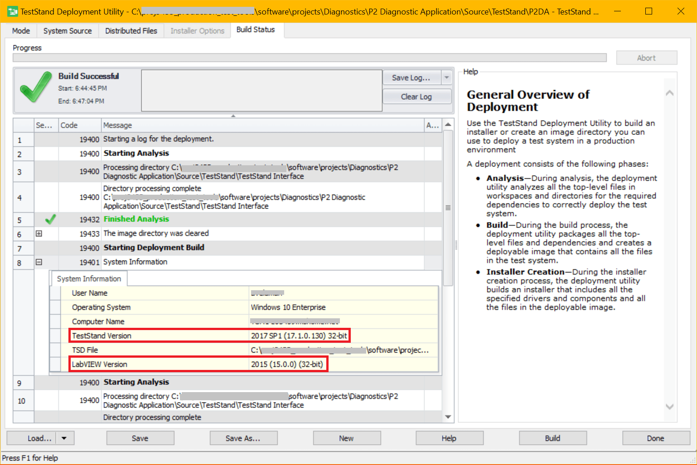
Task: Click the 'TSD File' property label
Action: [x=85, y=350]
